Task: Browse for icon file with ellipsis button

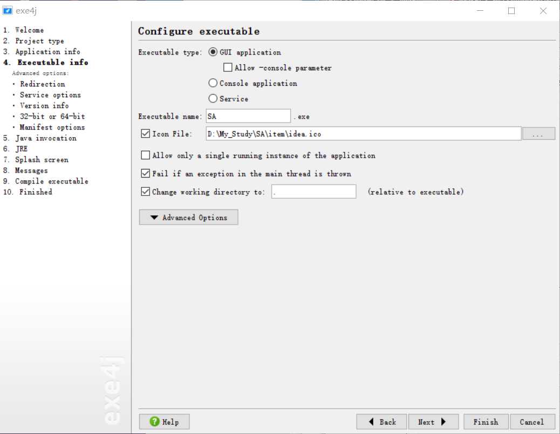Action: [538, 134]
